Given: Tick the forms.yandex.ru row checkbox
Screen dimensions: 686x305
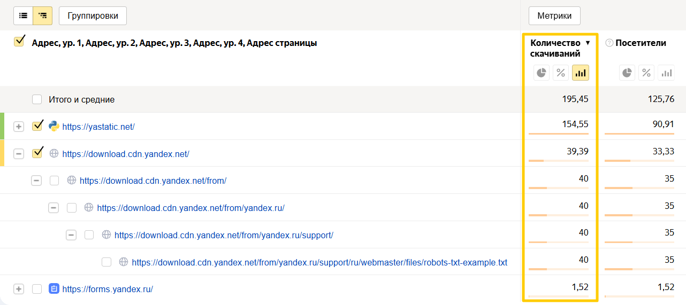Looking at the screenshot, I should click(x=37, y=289).
